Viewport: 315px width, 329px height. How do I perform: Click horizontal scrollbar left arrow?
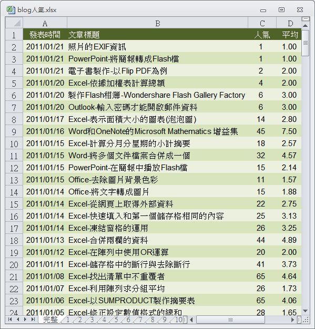(x=191, y=320)
